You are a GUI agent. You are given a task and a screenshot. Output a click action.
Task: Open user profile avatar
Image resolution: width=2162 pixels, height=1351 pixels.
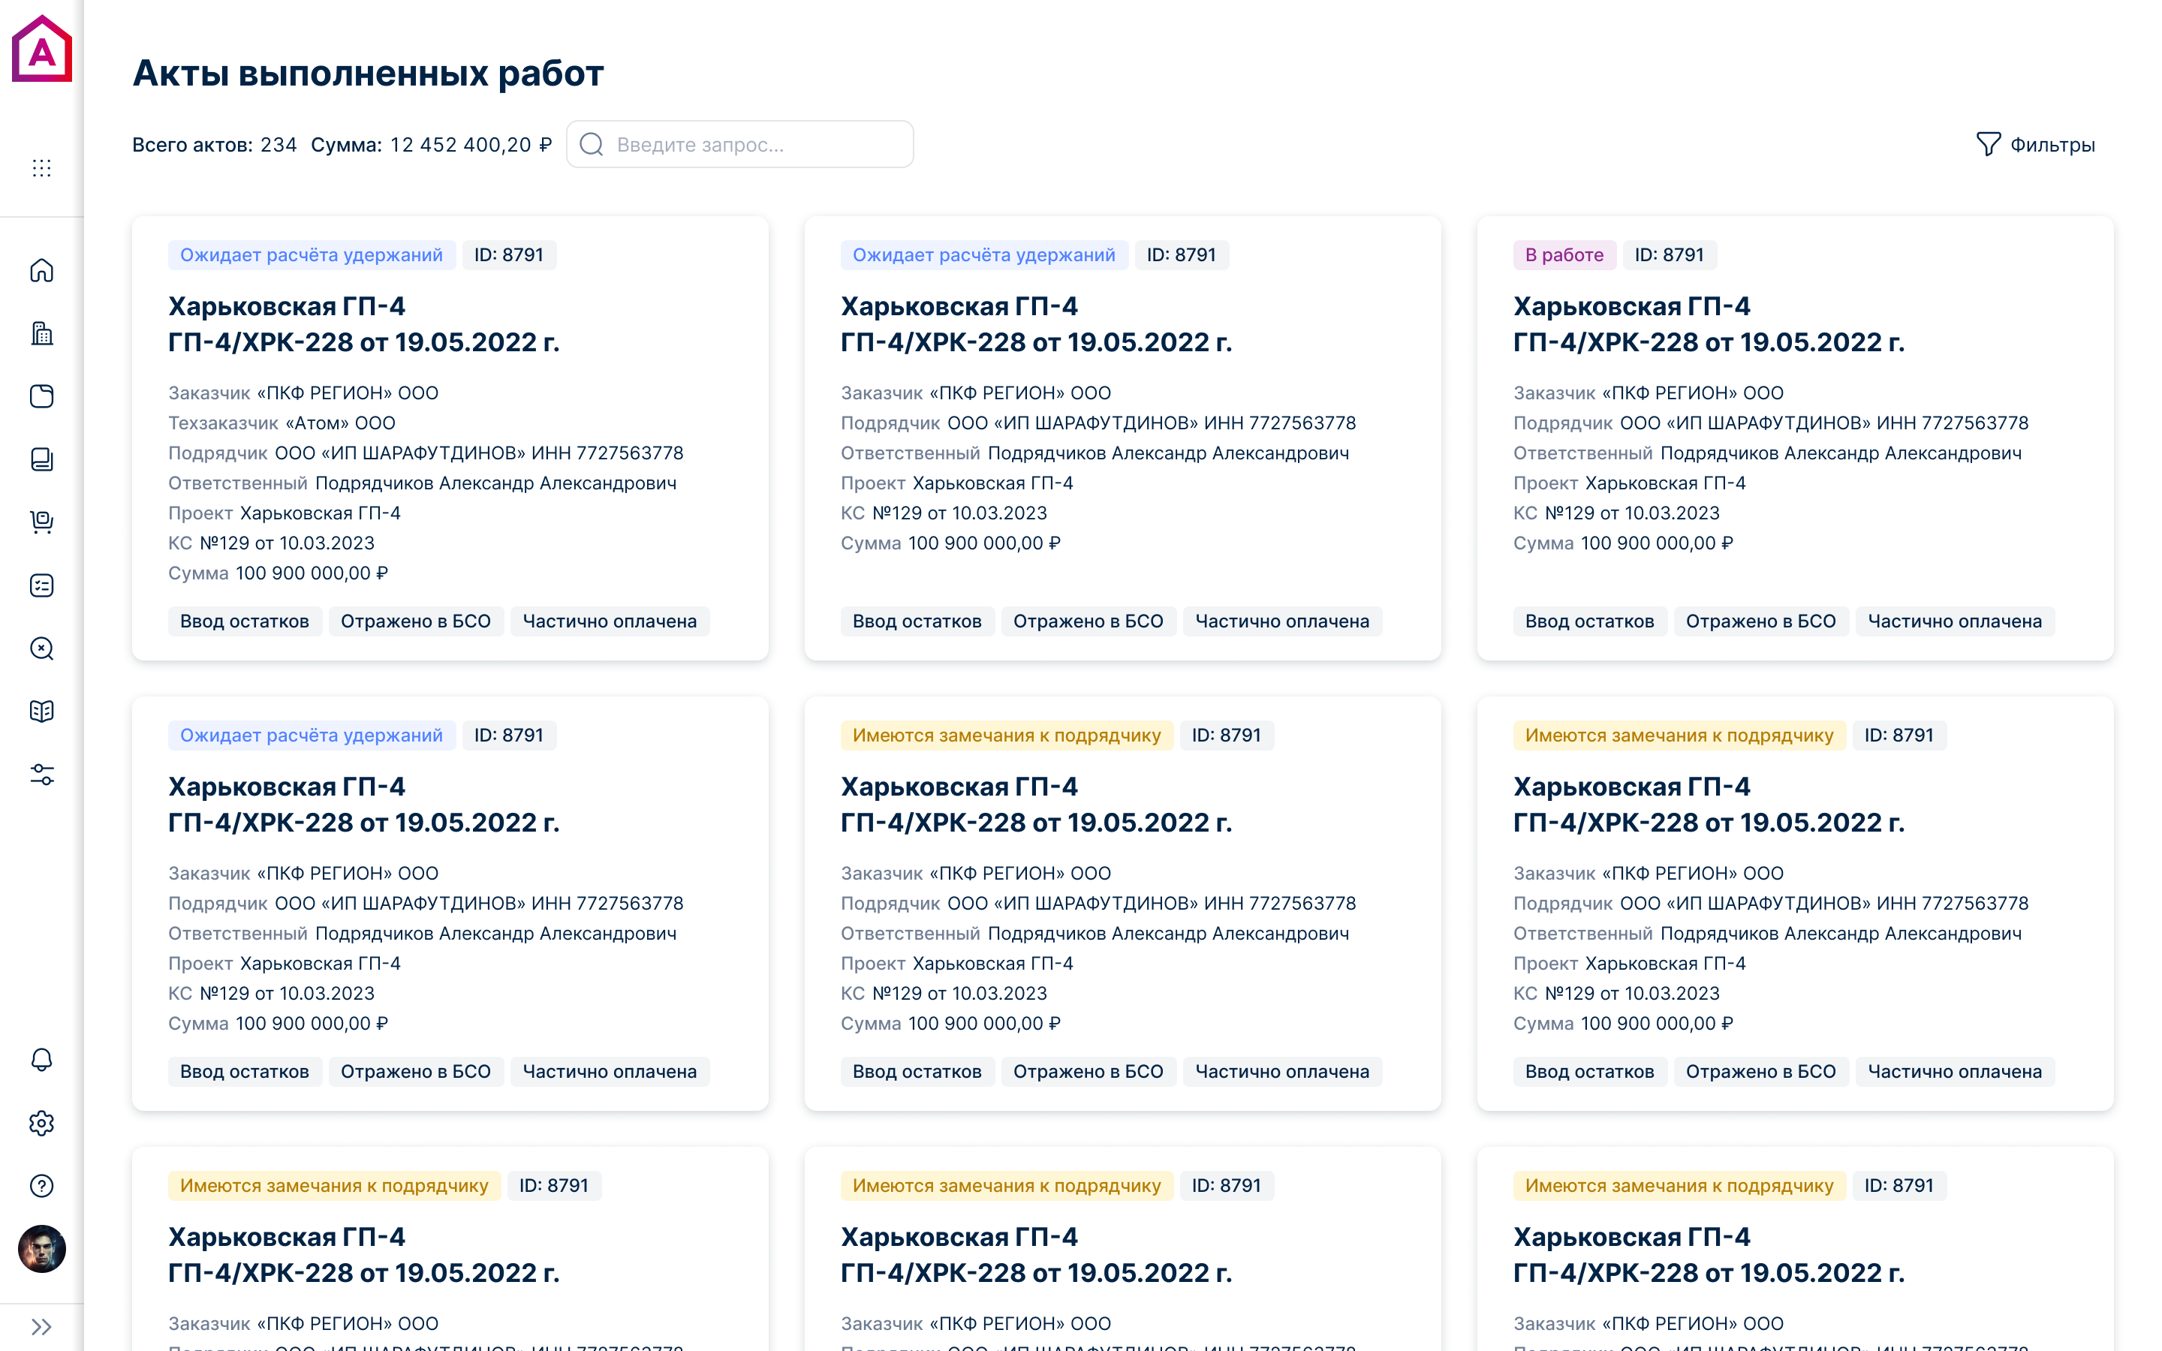point(42,1249)
